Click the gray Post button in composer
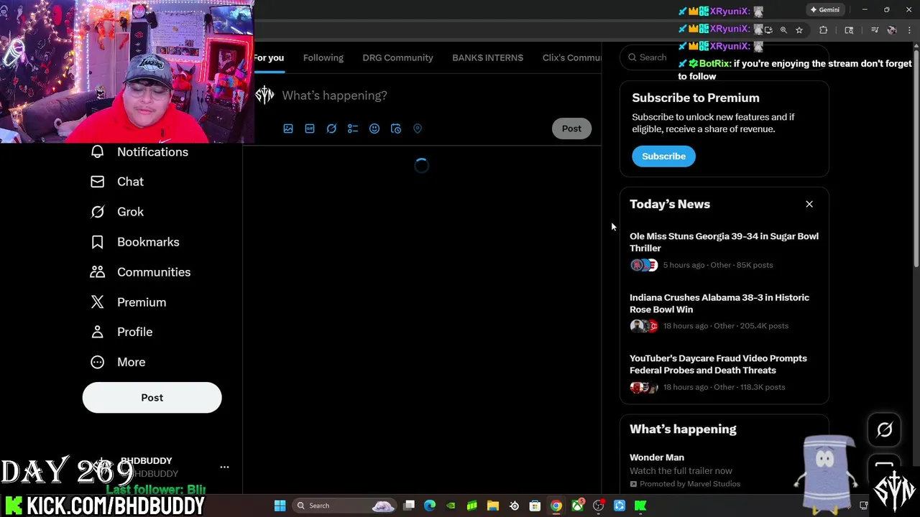The width and height of the screenshot is (920, 517). point(571,129)
